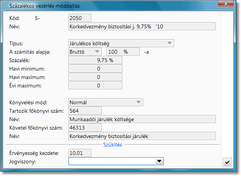Focus the Tartozik főkönyvi szám field
Image resolution: width=241 pixels, height=176 pixels.
[x=84, y=111]
